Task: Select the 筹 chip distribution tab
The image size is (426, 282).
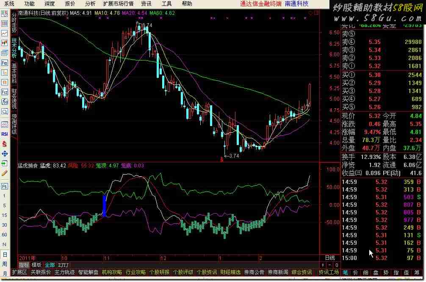Action: click(417, 273)
